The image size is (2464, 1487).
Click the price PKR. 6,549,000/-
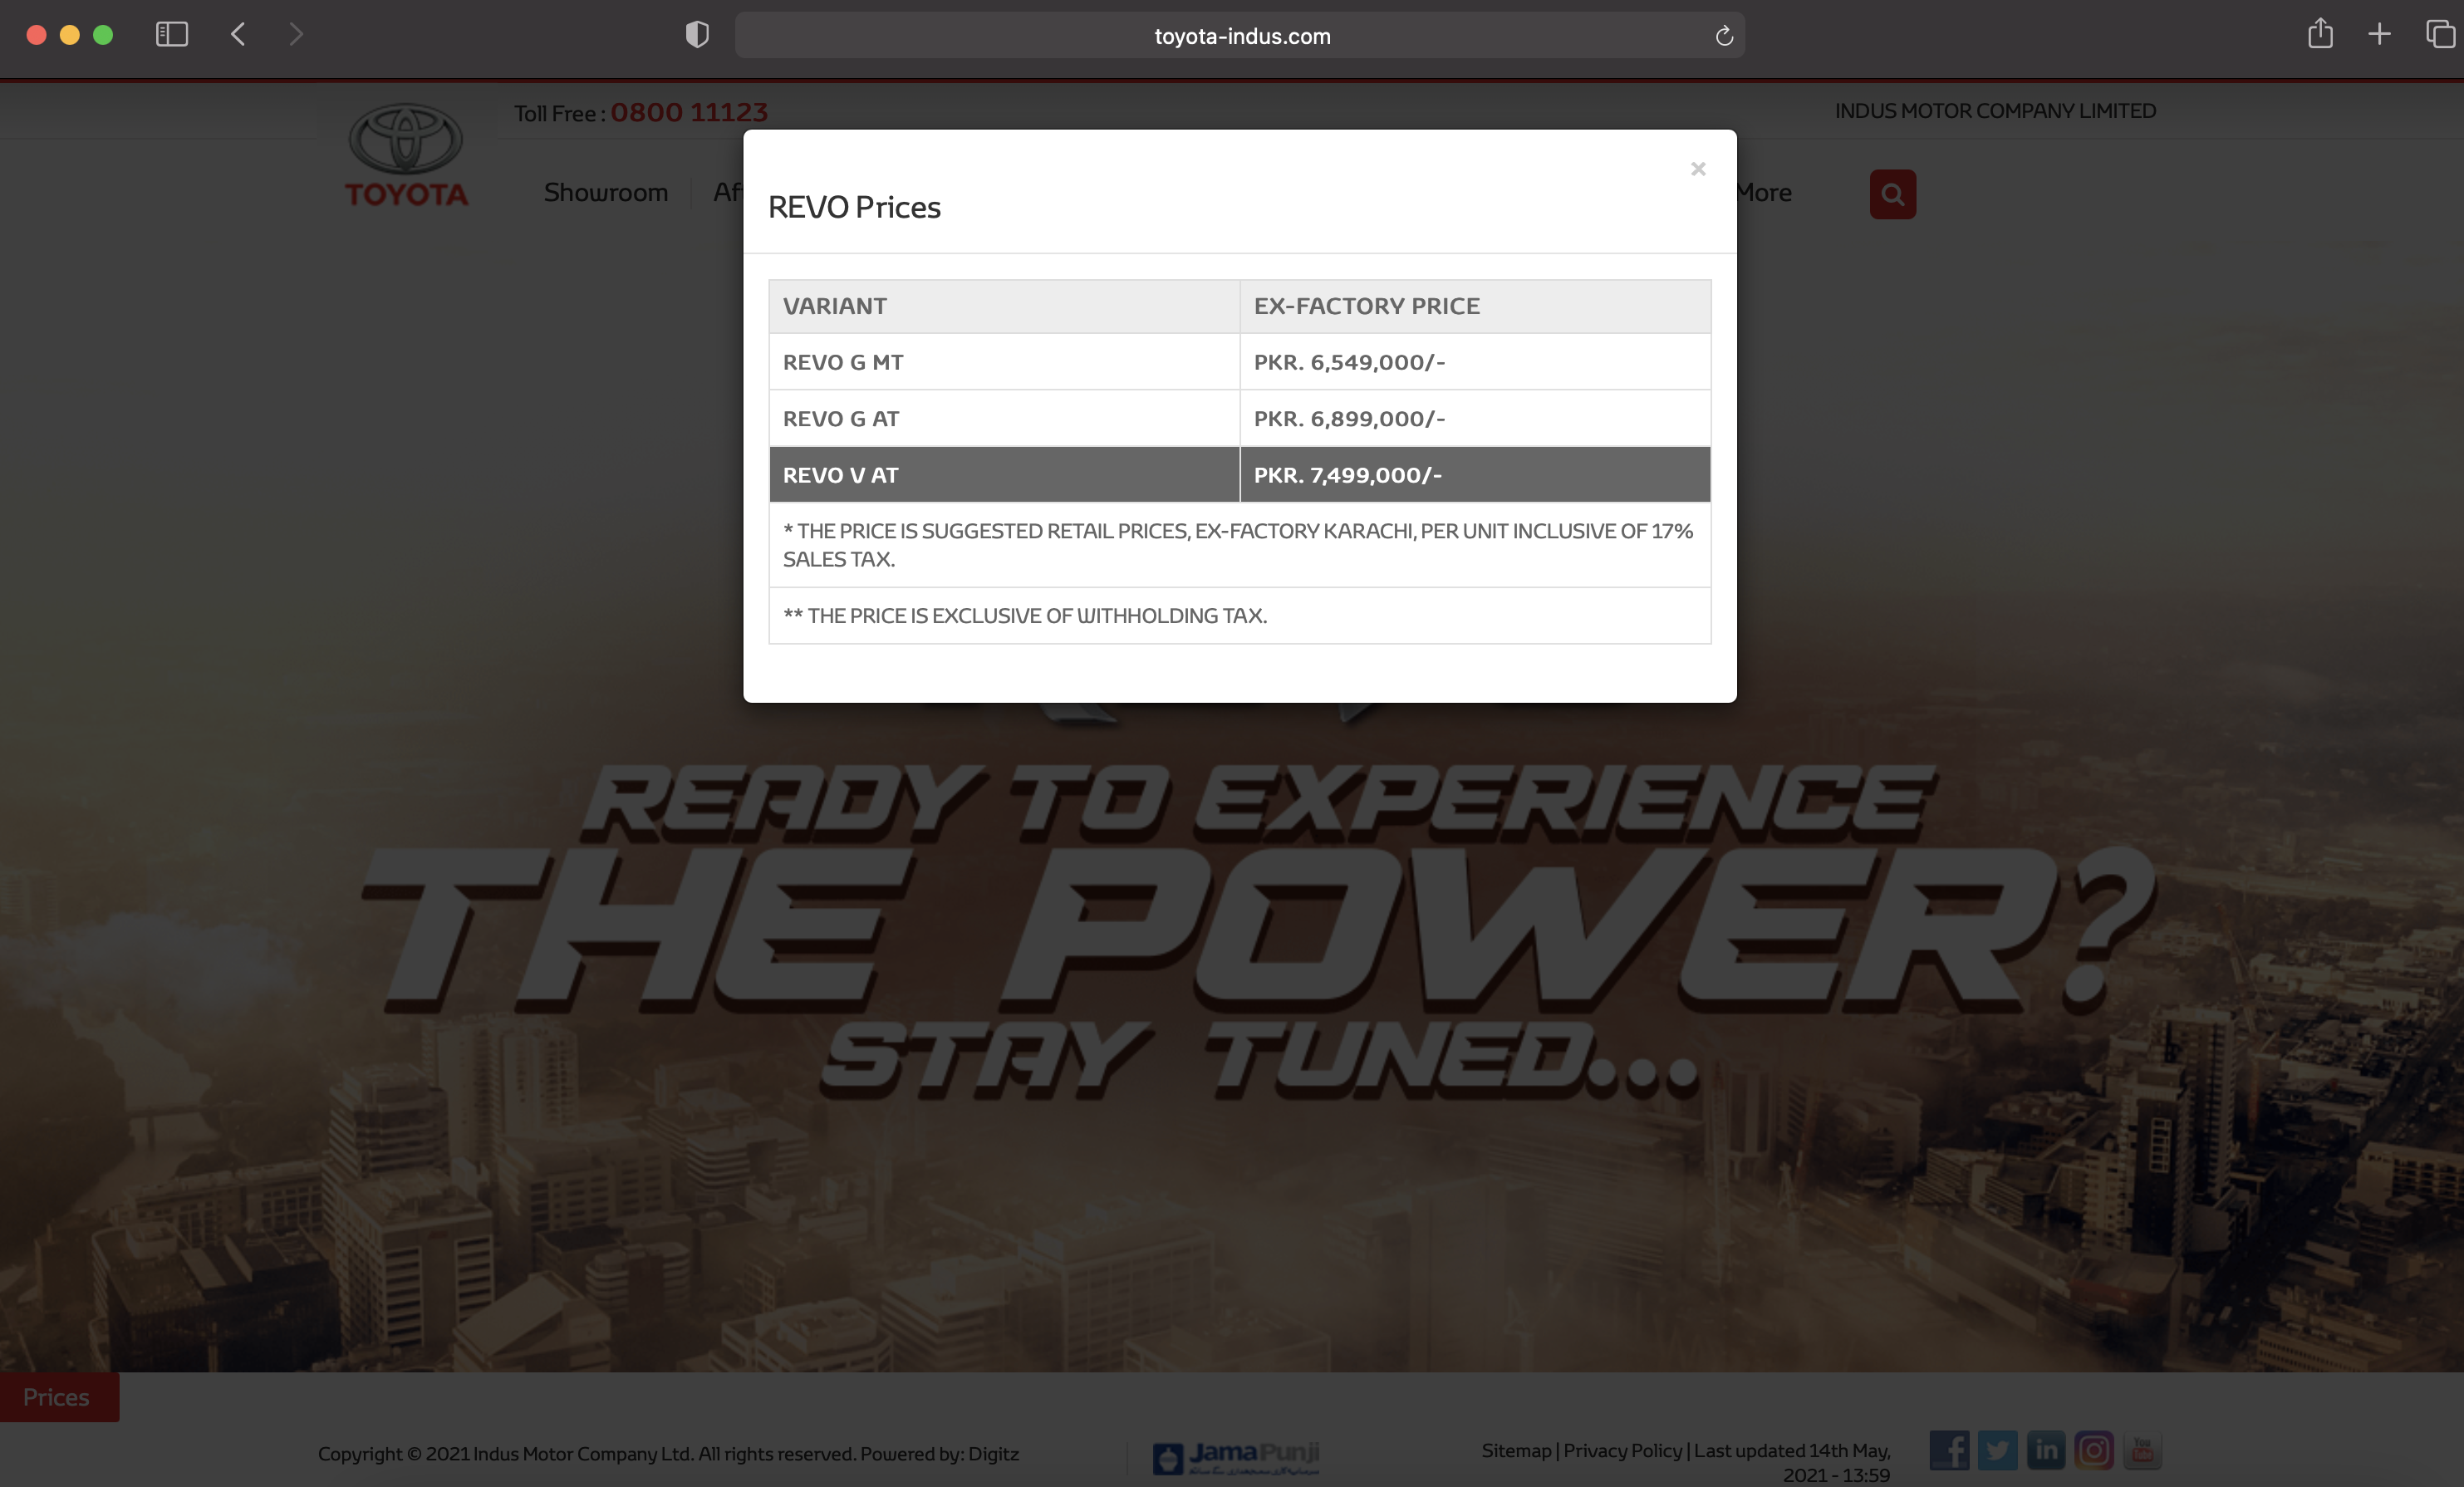click(x=1349, y=362)
